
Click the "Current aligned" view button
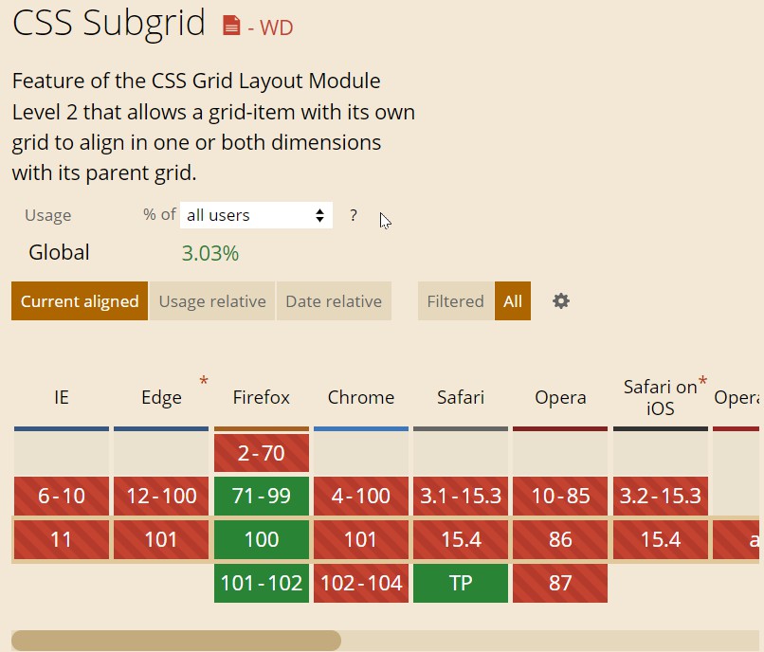click(x=79, y=300)
